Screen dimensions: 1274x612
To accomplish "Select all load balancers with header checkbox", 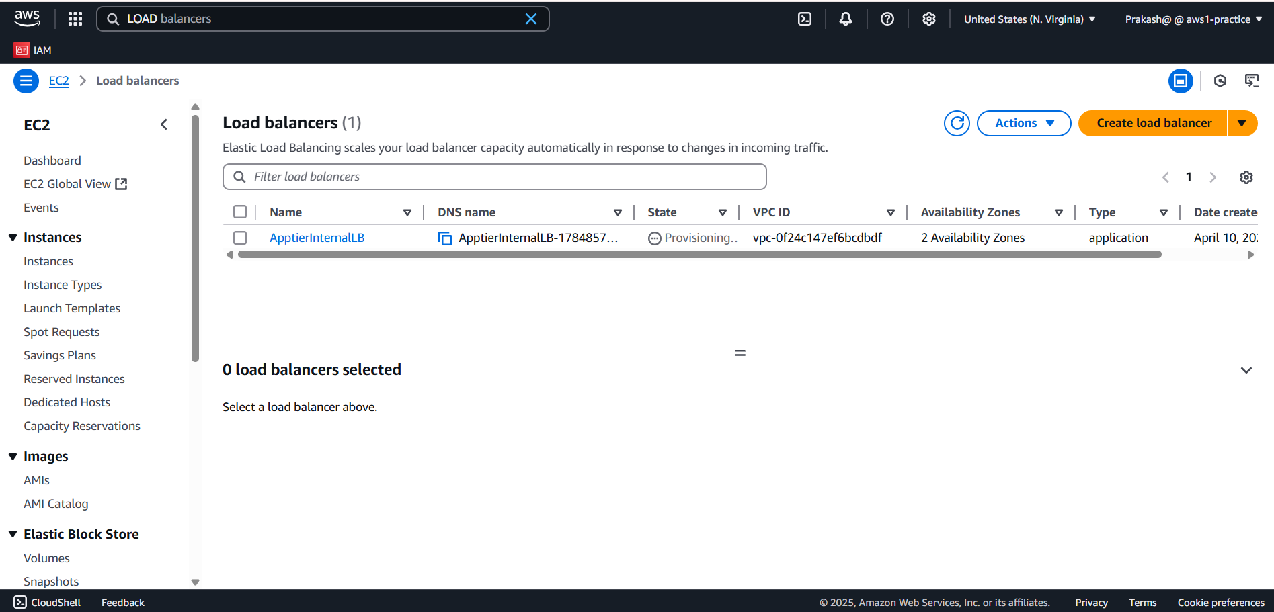I will pyautogui.click(x=240, y=212).
